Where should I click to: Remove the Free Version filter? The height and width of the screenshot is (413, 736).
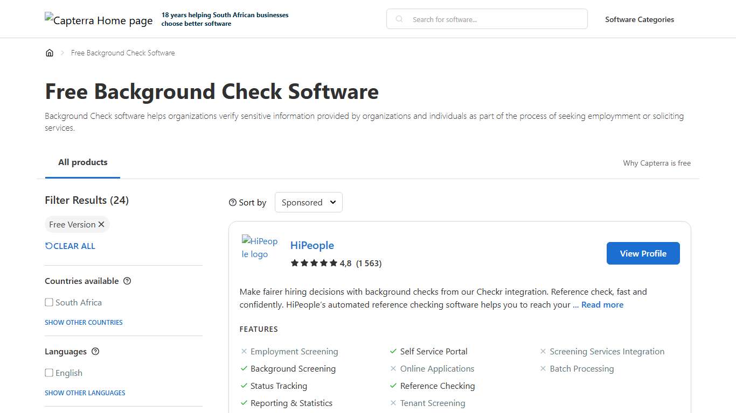point(101,224)
